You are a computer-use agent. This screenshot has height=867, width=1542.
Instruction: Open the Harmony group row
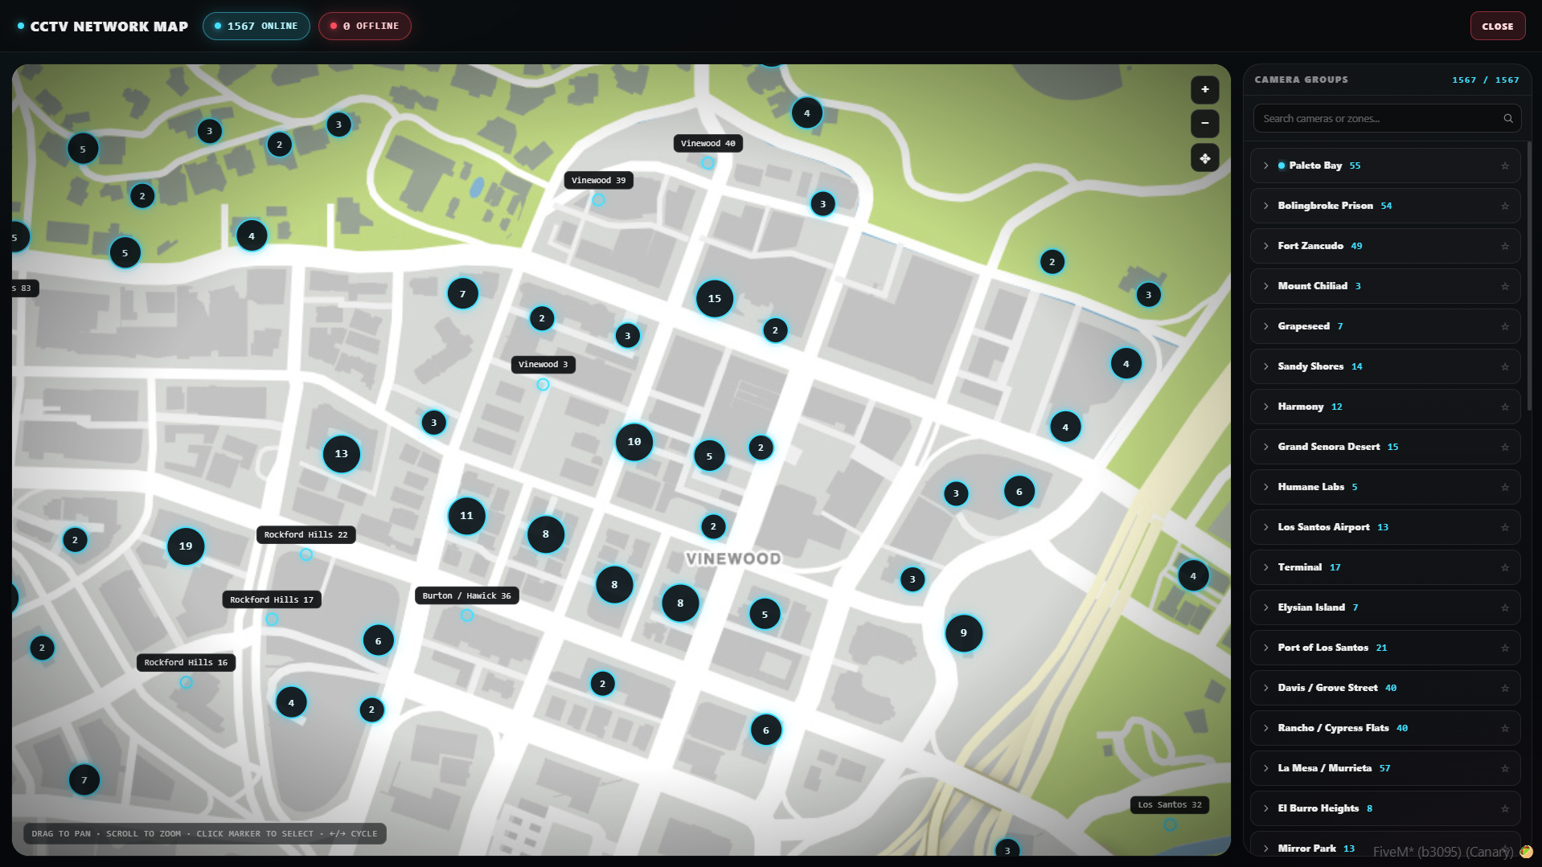click(1384, 407)
